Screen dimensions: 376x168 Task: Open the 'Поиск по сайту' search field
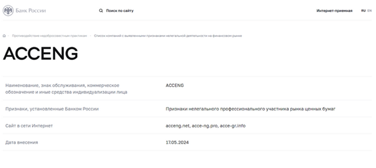119,11
